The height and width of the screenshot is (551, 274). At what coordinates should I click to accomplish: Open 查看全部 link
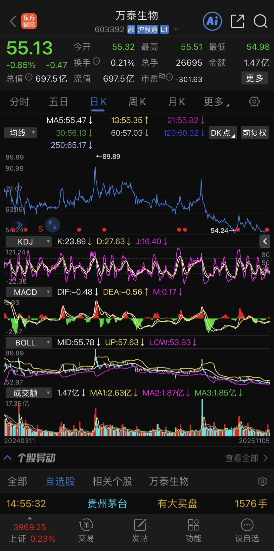(x=247, y=458)
